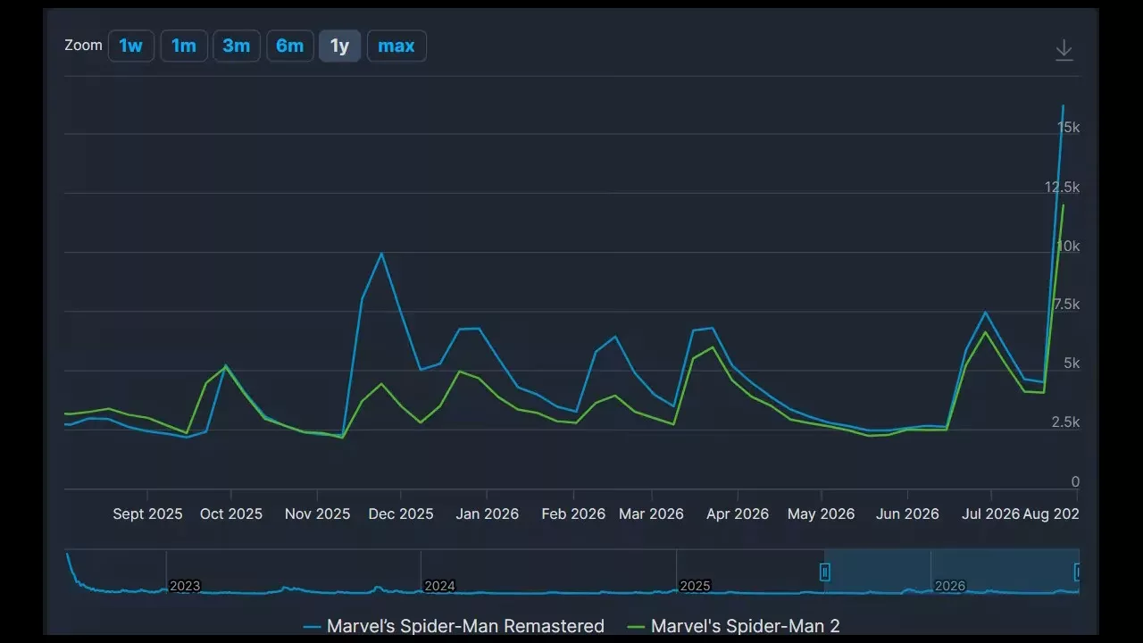The image size is (1143, 643).
Task: Set chart zoom to 1m
Action: pyautogui.click(x=184, y=46)
